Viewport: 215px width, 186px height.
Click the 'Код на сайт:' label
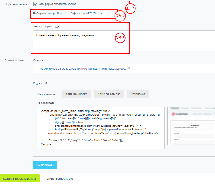pos(41,83)
